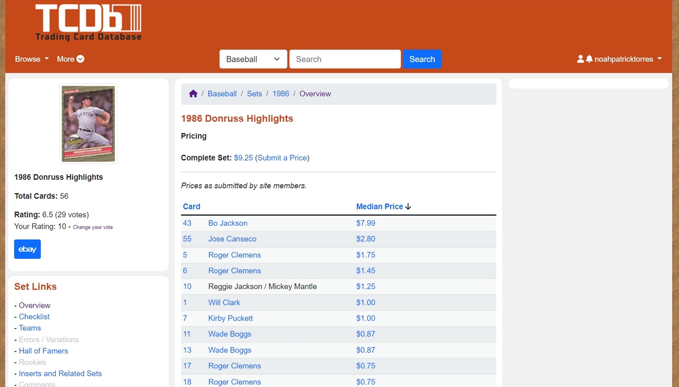Open Roger Clemens card number 5 link
The image size is (679, 387).
click(235, 255)
